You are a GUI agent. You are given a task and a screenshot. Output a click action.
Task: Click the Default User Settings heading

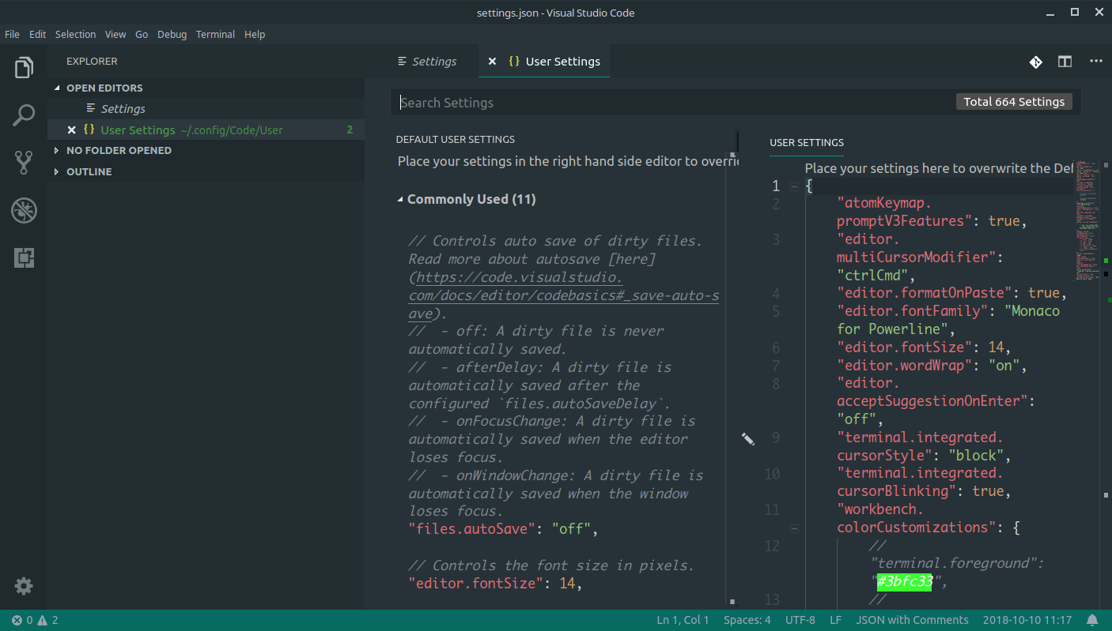coord(455,139)
